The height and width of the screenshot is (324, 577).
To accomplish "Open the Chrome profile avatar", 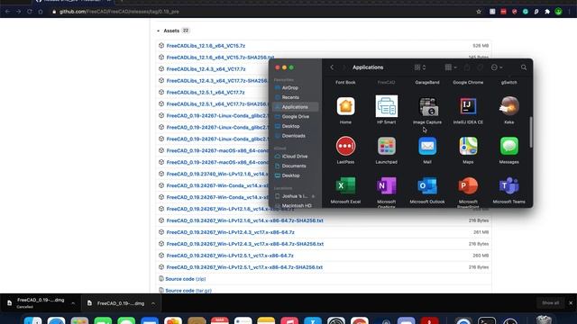I will [559, 12].
